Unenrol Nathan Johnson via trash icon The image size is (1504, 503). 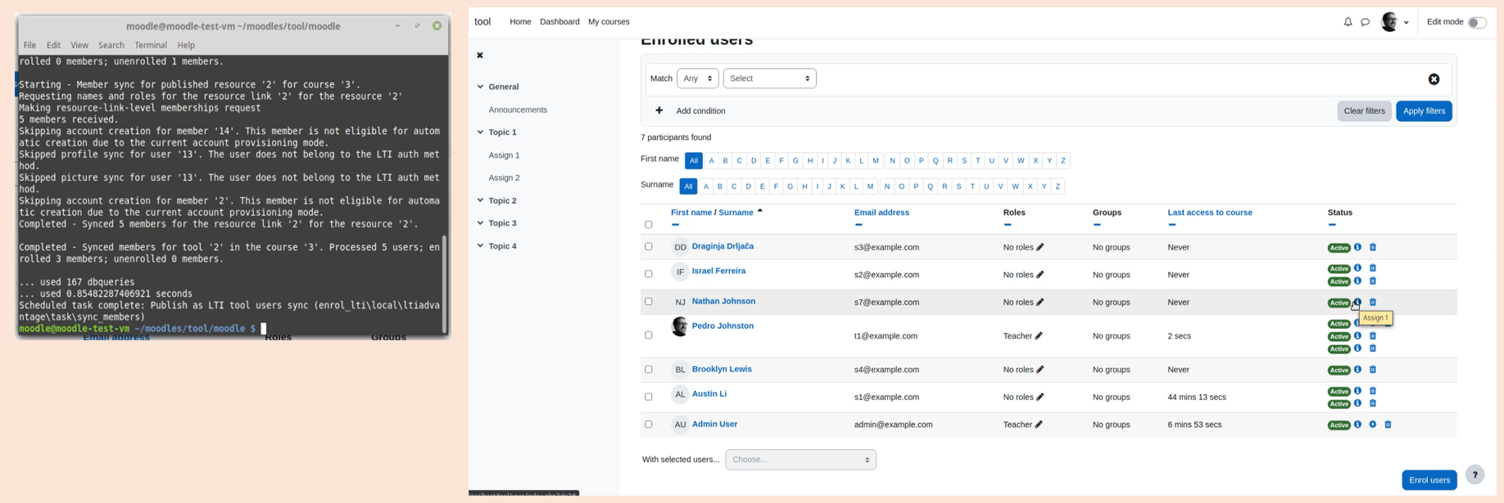point(1373,302)
